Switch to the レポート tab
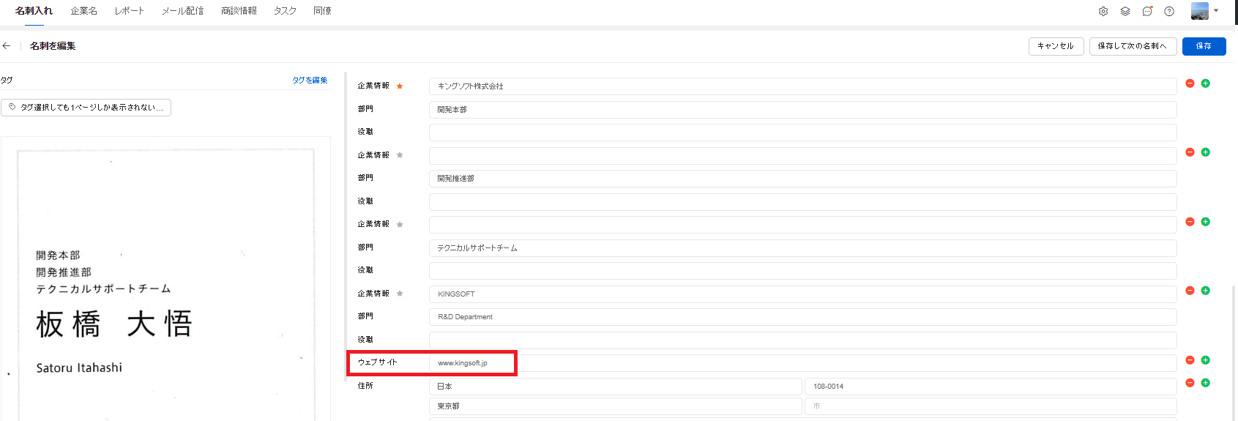 (x=129, y=11)
